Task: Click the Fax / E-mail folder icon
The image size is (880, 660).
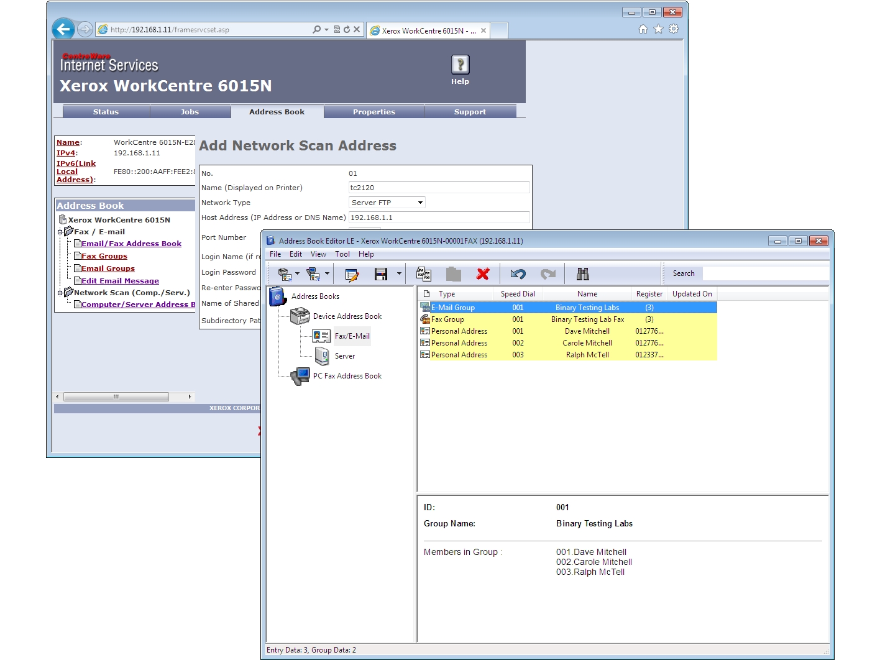Action: pos(68,231)
